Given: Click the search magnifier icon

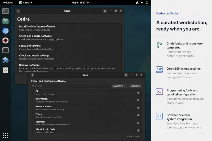Looking at the screenshot, I should point(33,86).
